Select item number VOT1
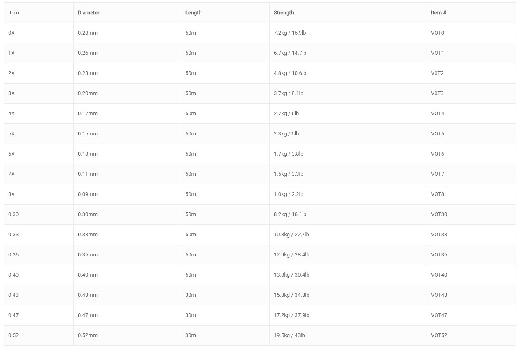 438,53
